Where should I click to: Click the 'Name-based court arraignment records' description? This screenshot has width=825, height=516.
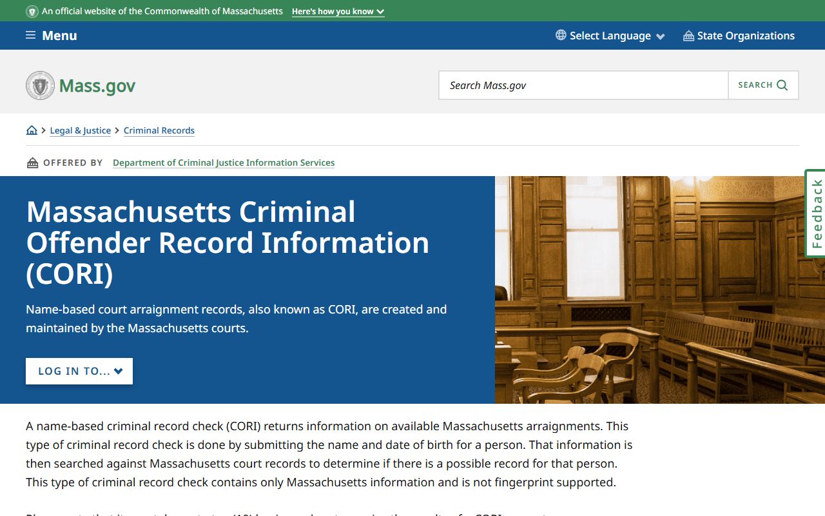[x=237, y=319]
